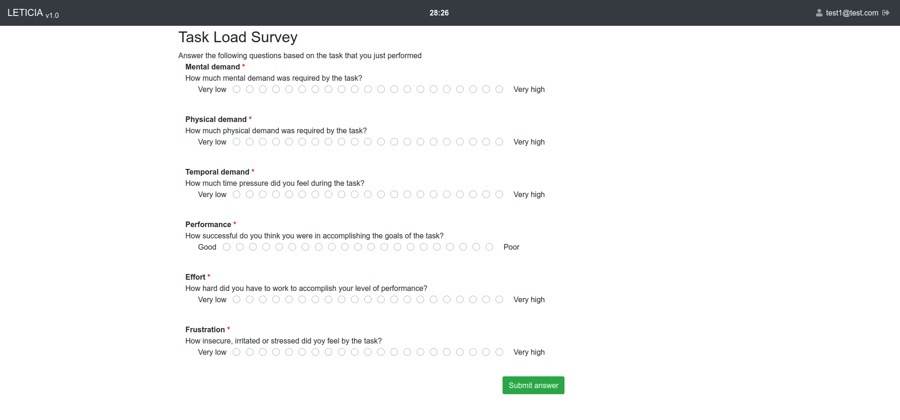
Task: Choose the middle (11th) Physical demand radio
Action: click(368, 142)
